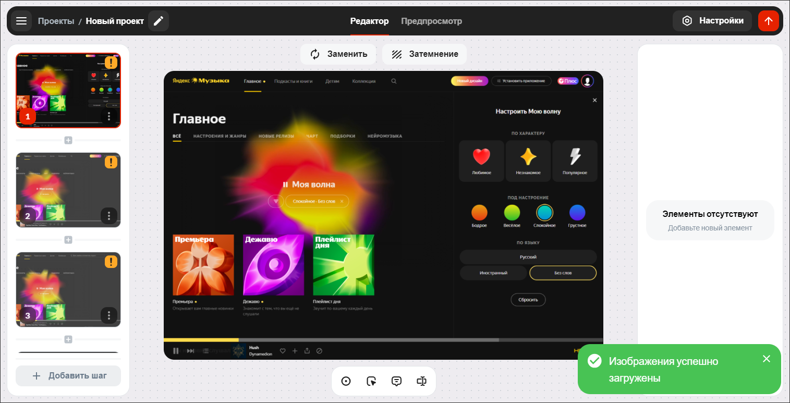Viewport: 790px width, 403px height.
Task: Click the block icon in the player bar
Action: click(319, 351)
